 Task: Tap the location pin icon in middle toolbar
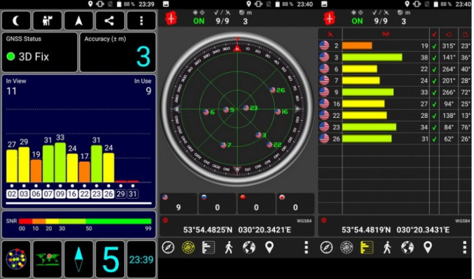click(269, 247)
